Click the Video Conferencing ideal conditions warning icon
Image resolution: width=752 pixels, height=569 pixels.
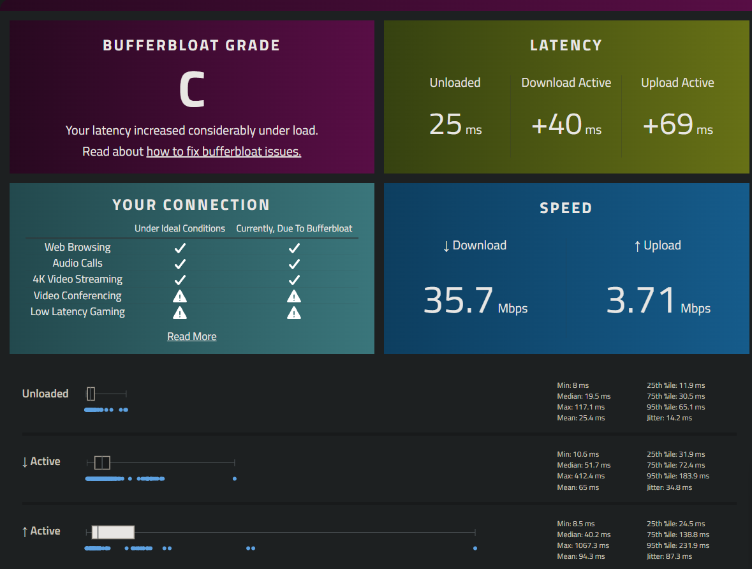click(180, 296)
